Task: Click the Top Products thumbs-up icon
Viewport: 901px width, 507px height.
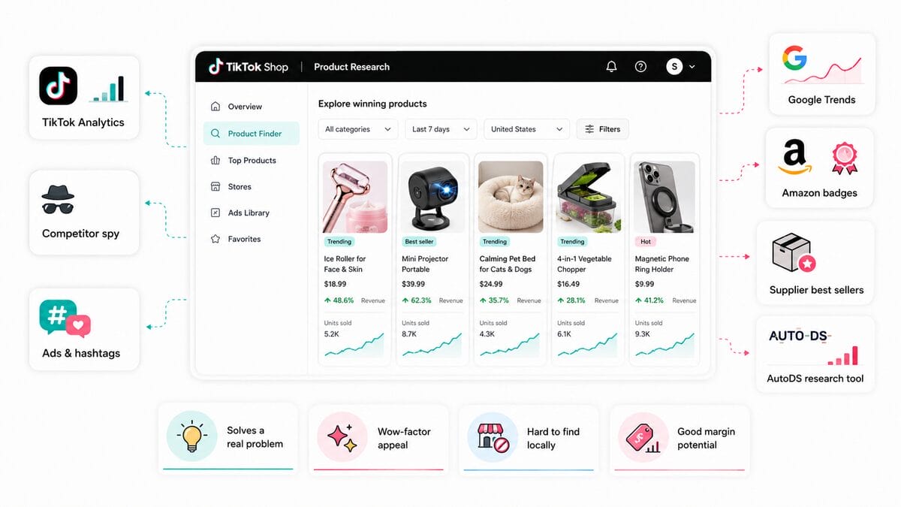Action: click(x=216, y=160)
